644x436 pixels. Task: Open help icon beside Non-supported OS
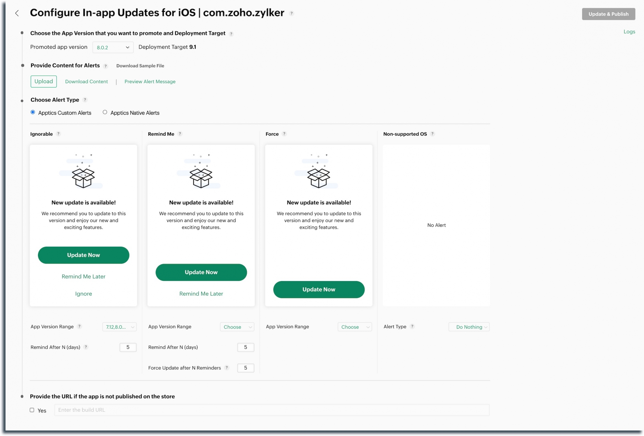pyautogui.click(x=432, y=134)
